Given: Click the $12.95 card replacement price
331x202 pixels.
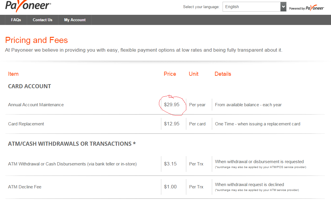Looking at the screenshot, I should coord(172,124).
